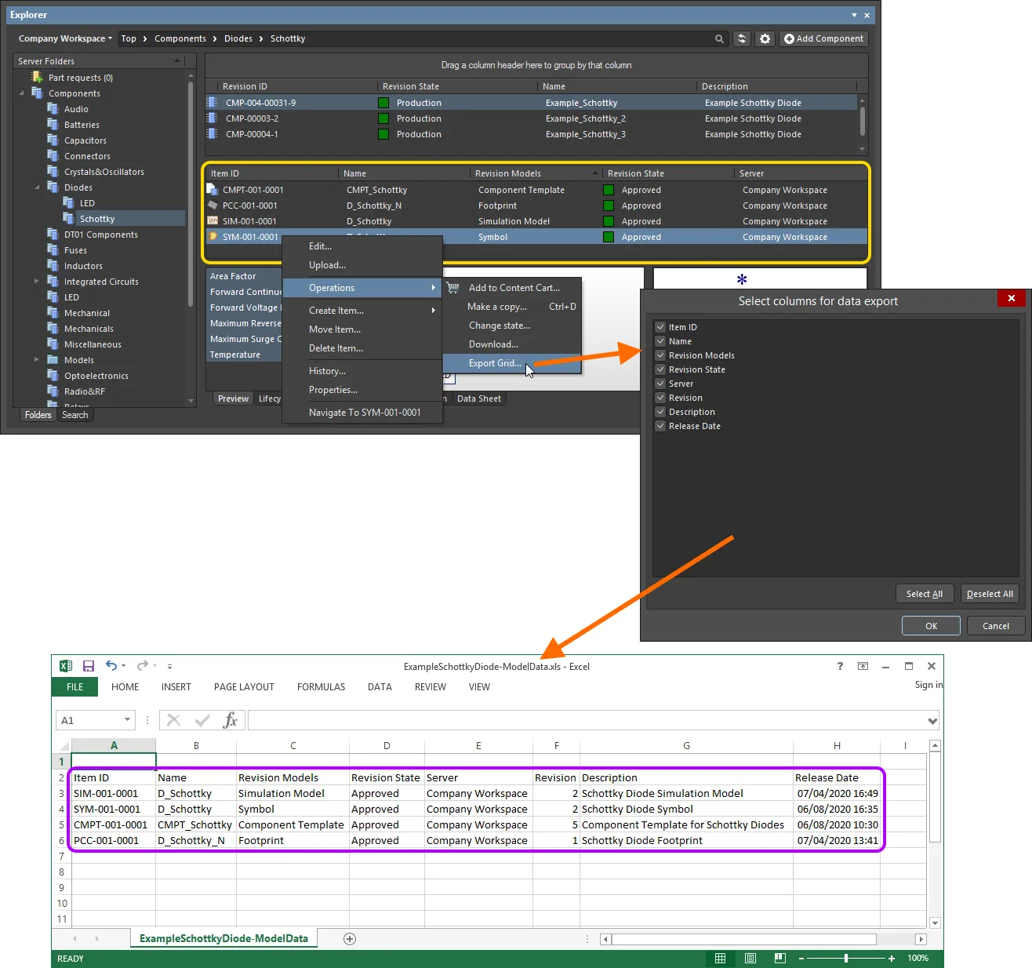Uncheck the Item ID column checkbox
The height and width of the screenshot is (968, 1032).
pyautogui.click(x=660, y=327)
